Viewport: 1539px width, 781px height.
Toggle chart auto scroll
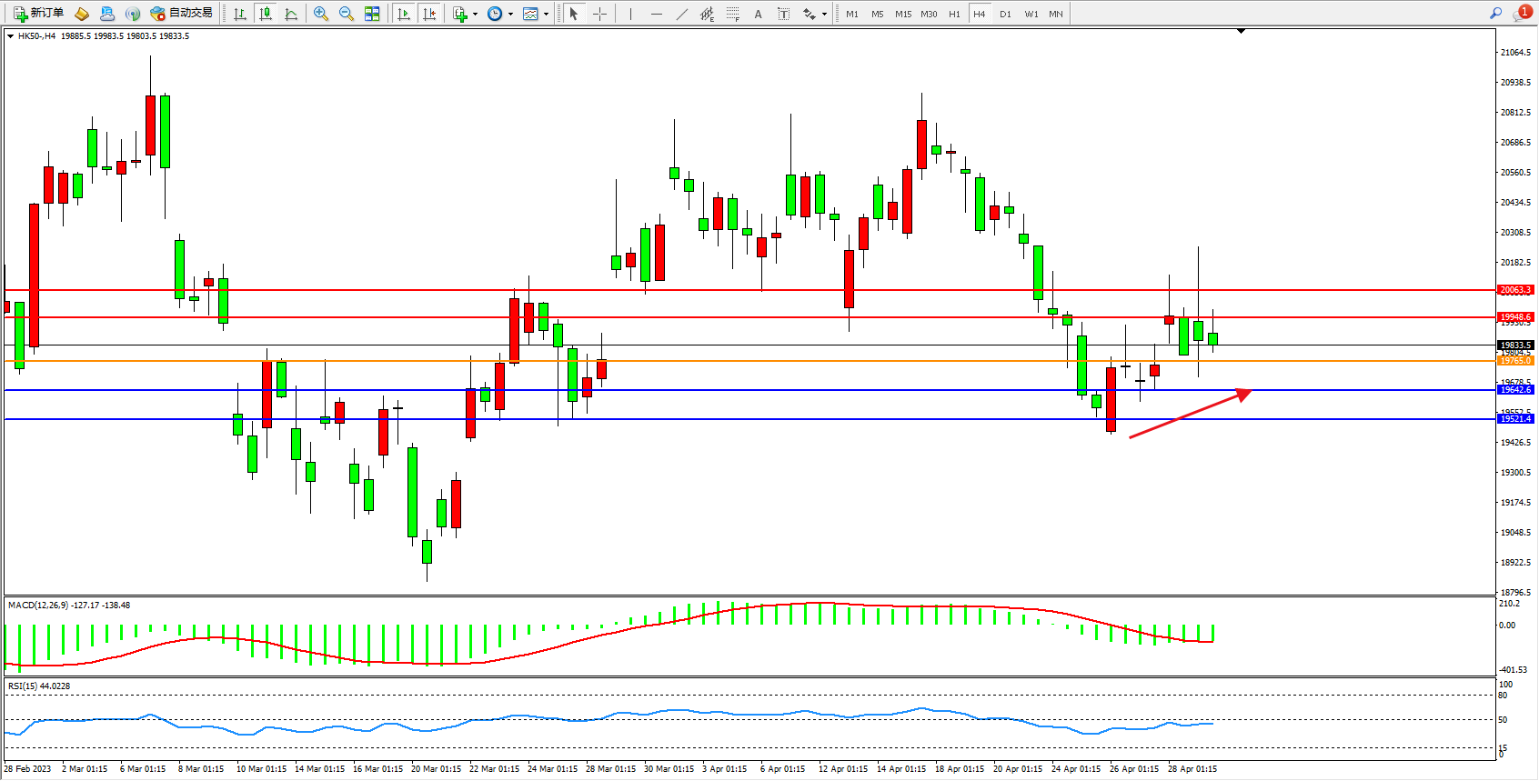404,14
